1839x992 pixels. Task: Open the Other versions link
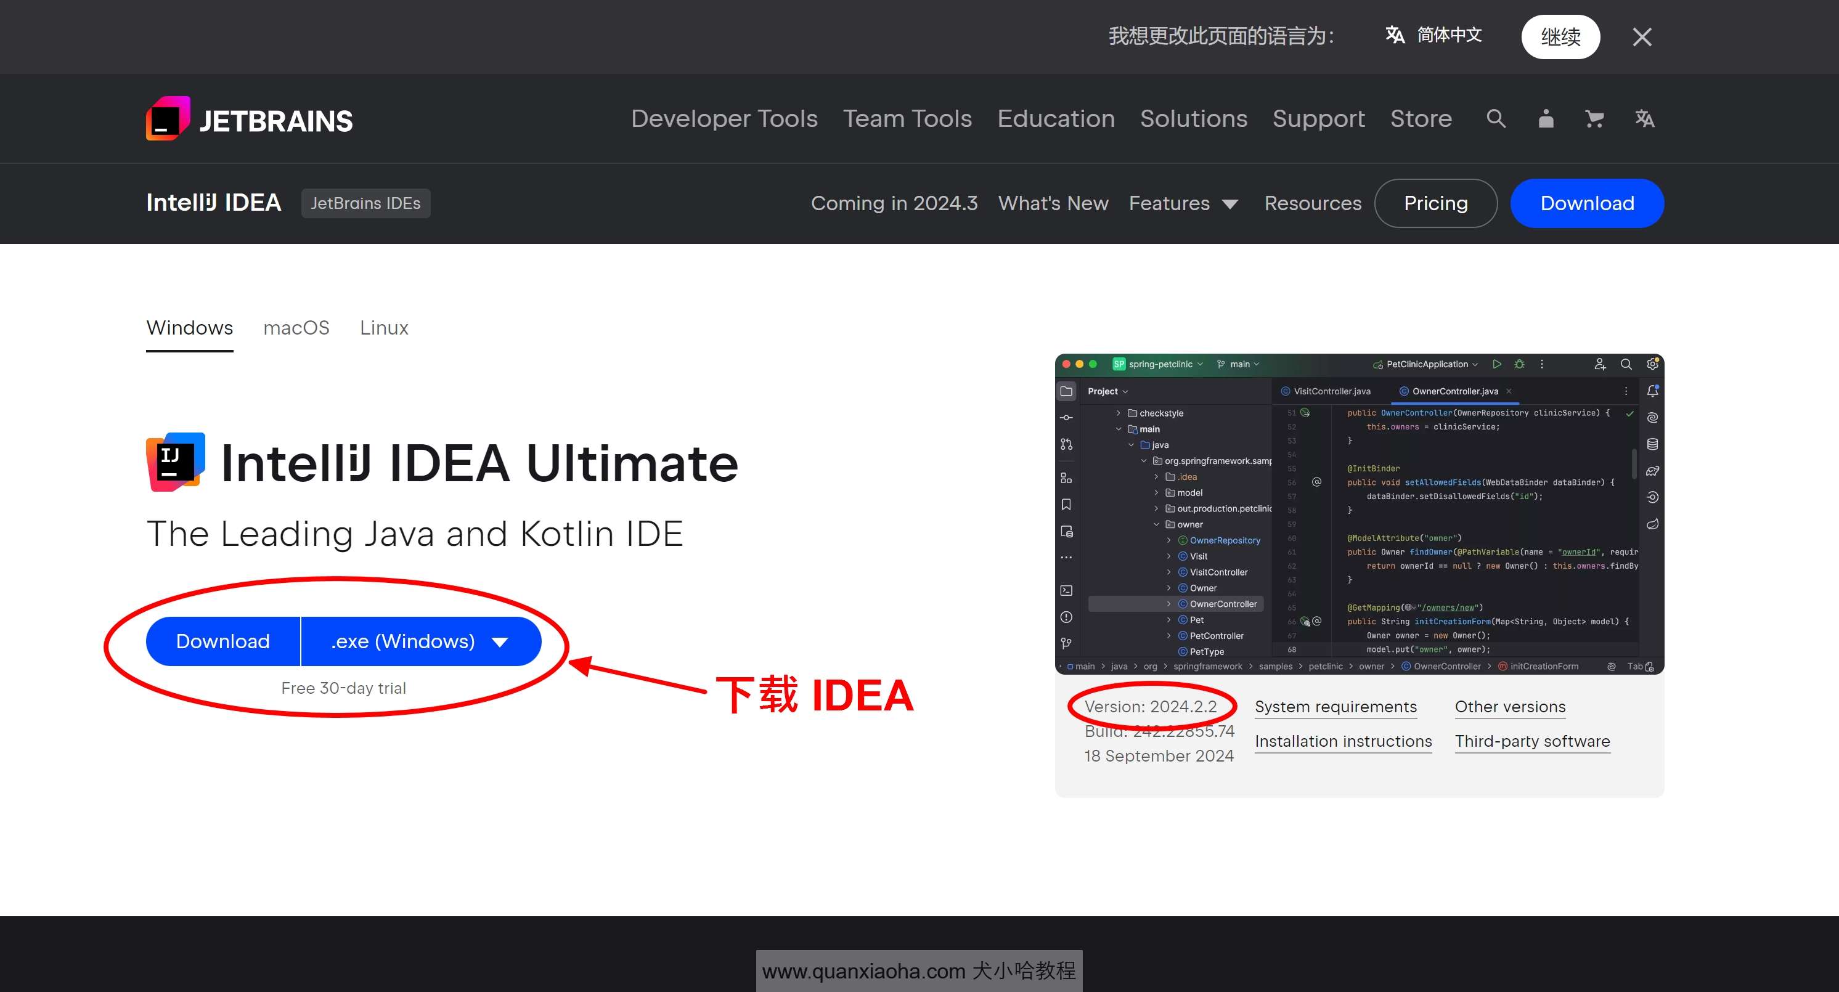[1510, 707]
